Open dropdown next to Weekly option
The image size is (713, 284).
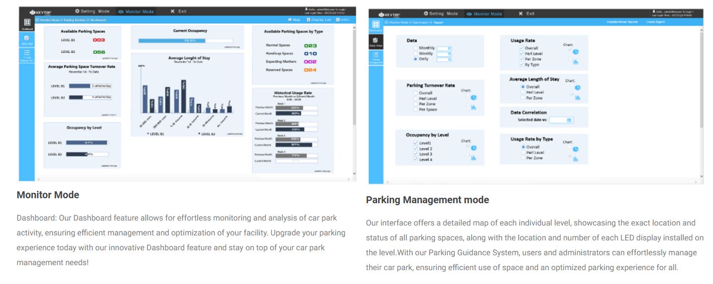(444, 54)
